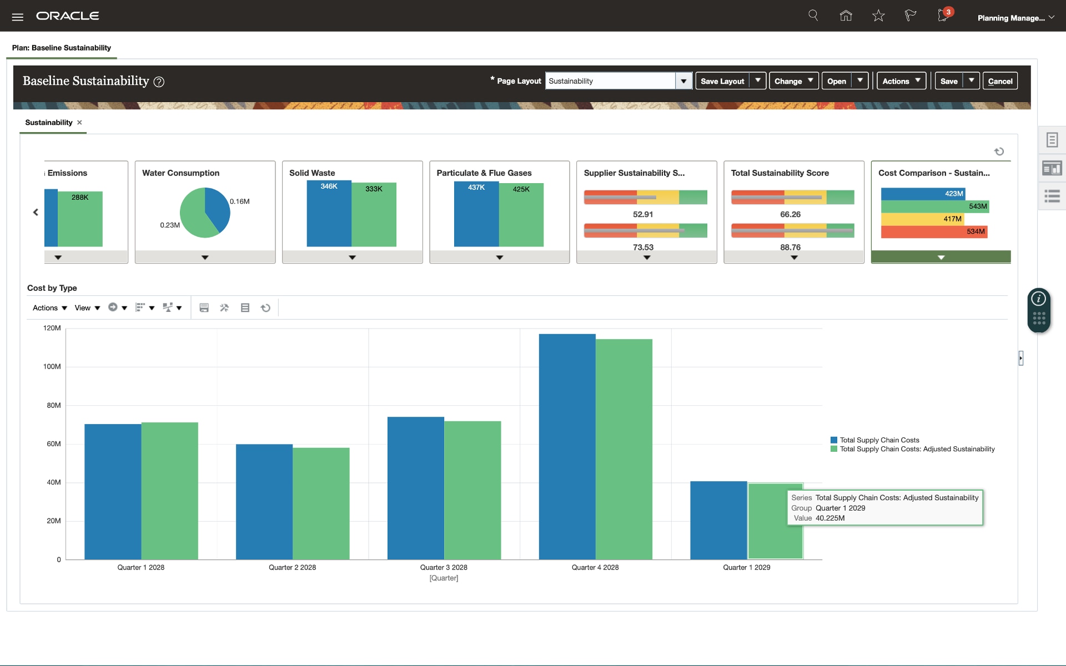Click the Cancel button

[999, 81]
